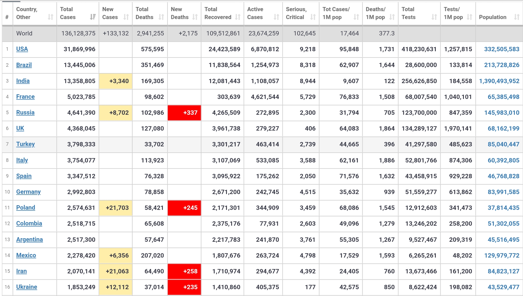Open the Brazil country link

point(24,65)
